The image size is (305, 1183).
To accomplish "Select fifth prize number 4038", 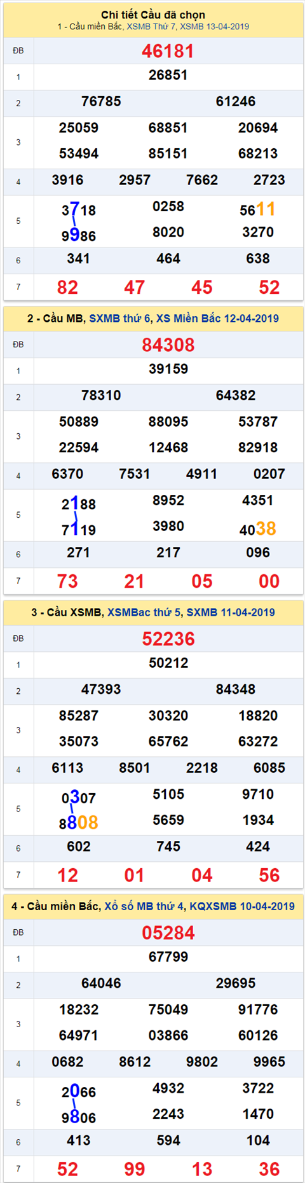I will click(x=258, y=529).
